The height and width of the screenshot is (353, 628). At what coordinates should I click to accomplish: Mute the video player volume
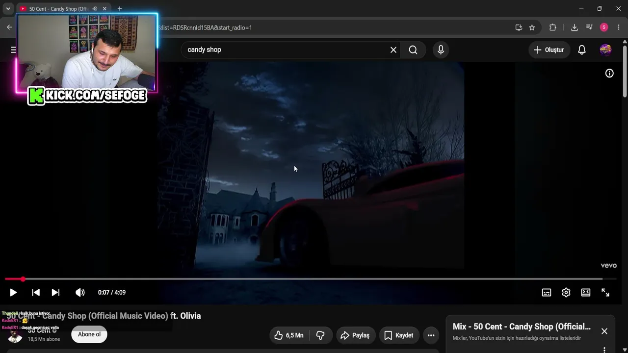(x=80, y=292)
